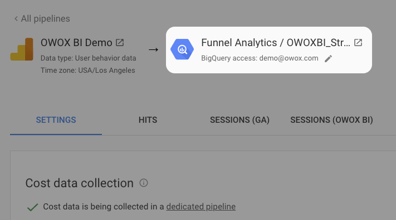
Task: Follow the dedicated pipeline link
Action: pyautogui.click(x=201, y=207)
